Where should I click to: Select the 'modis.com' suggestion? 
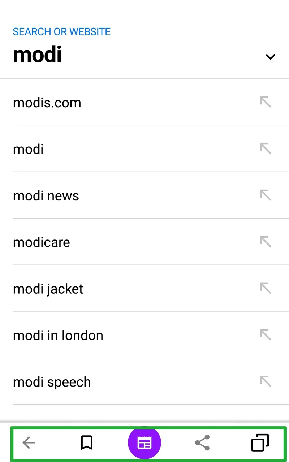point(47,103)
